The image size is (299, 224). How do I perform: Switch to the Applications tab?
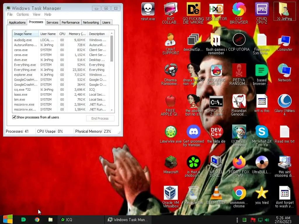17,22
